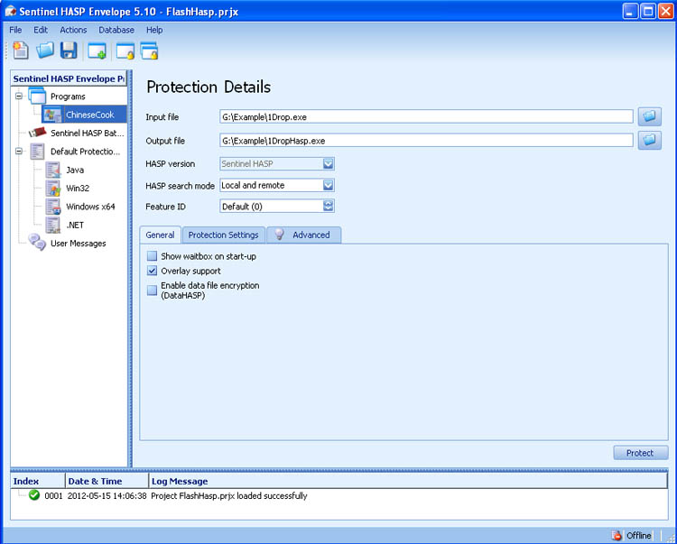Click the Open project folder toolbar icon

tap(44, 51)
